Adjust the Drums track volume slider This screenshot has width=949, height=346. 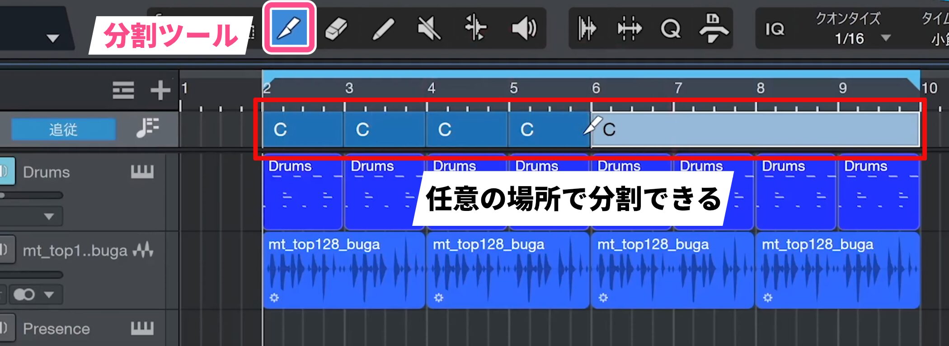pyautogui.click(x=32, y=195)
